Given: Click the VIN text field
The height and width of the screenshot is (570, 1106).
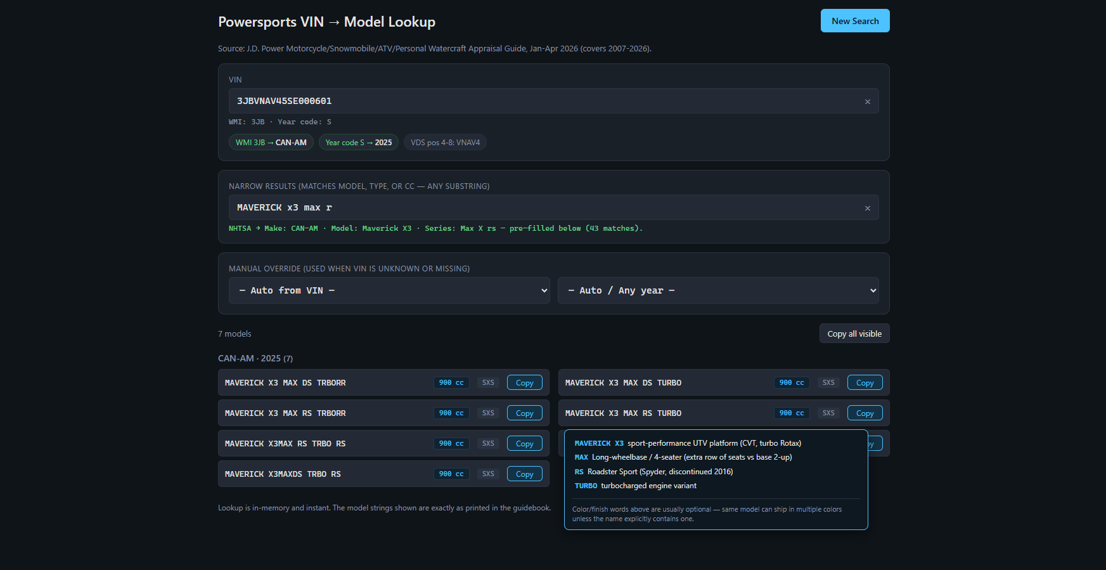Looking at the screenshot, I should (553, 101).
